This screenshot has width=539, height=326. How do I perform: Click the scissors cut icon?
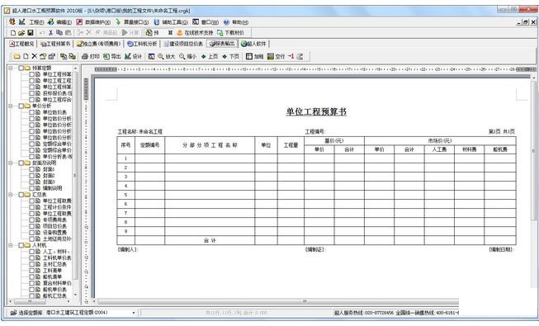tap(51, 33)
